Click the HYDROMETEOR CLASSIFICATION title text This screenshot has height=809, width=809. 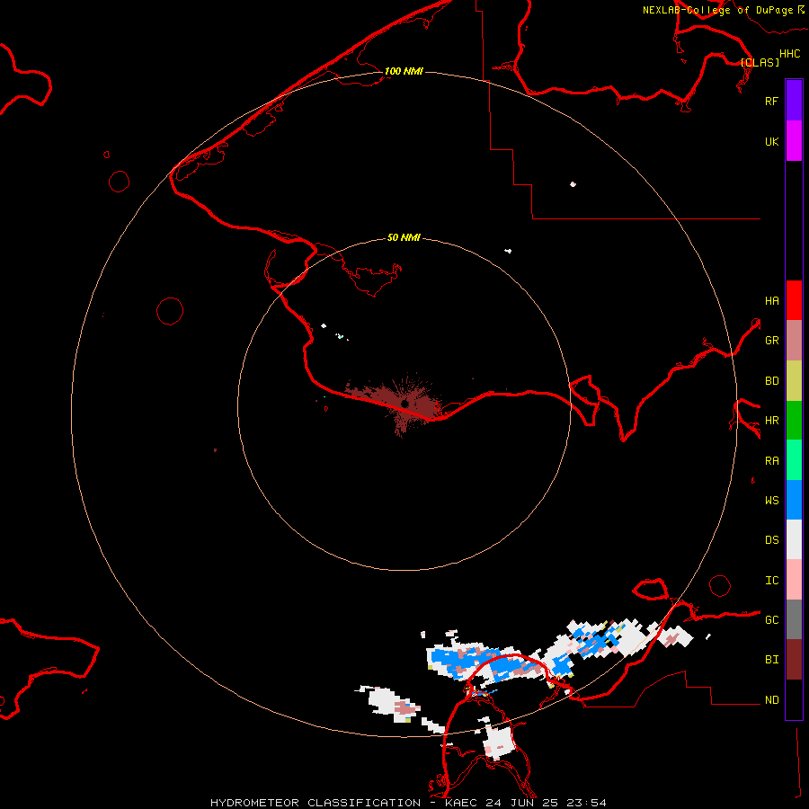(x=316, y=803)
